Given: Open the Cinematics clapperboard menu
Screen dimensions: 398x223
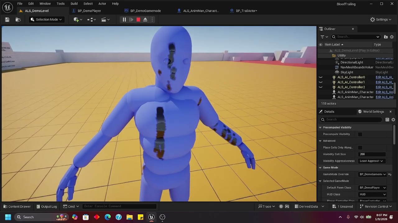Looking at the screenshot, I should point(105,20).
